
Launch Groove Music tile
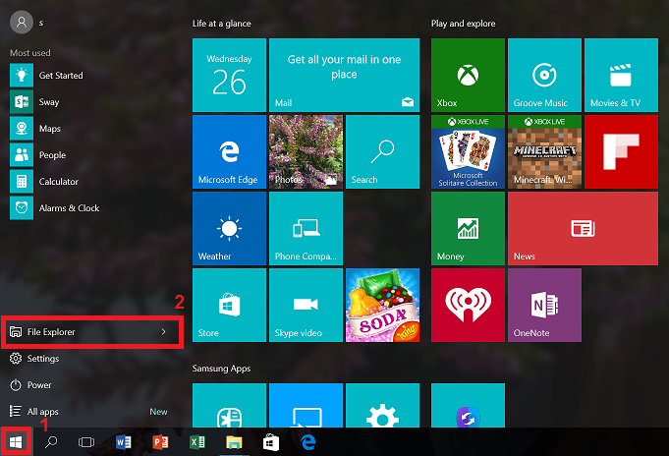(x=544, y=75)
